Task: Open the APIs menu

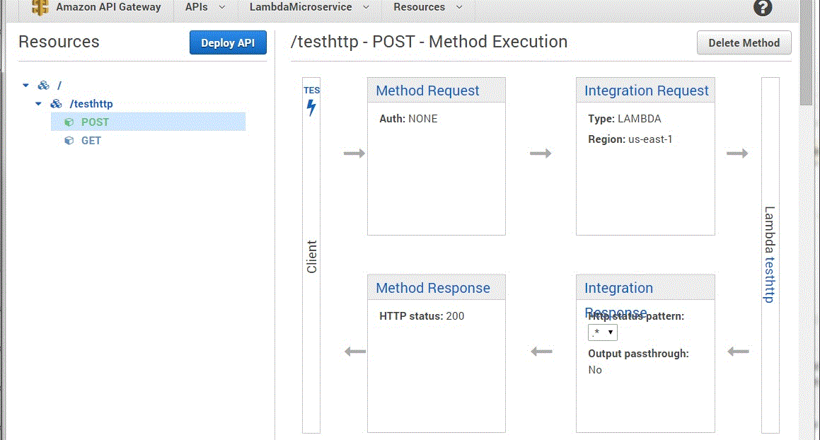Action: point(203,7)
